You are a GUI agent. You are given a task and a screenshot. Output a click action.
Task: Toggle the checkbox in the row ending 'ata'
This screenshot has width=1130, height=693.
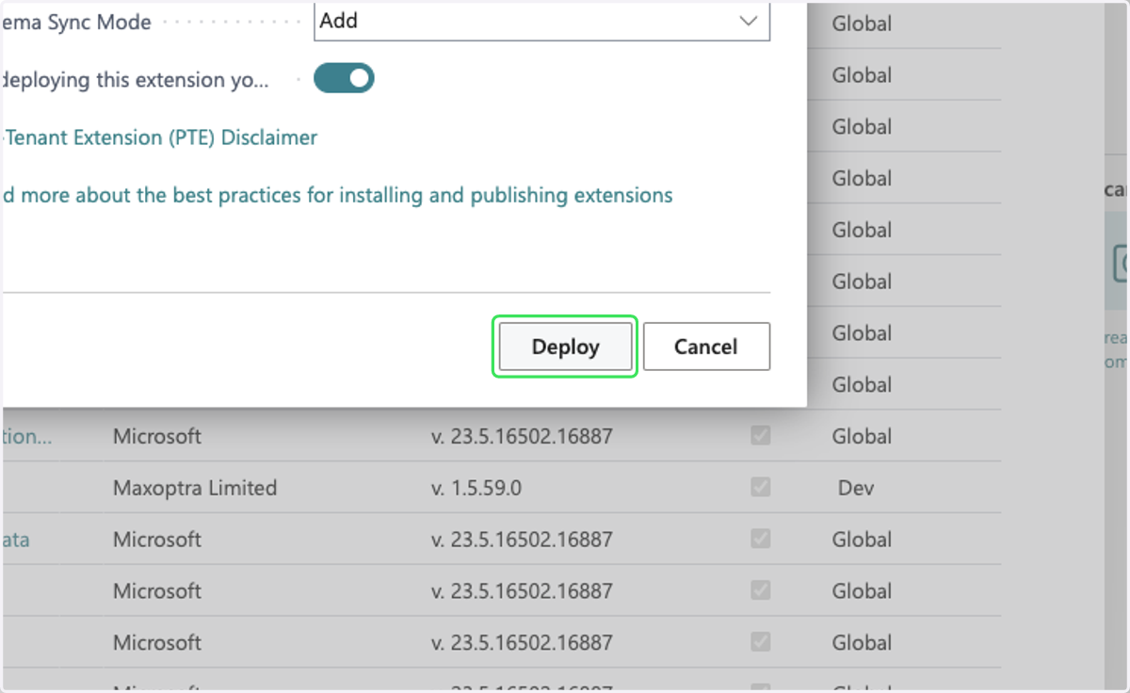[761, 540]
